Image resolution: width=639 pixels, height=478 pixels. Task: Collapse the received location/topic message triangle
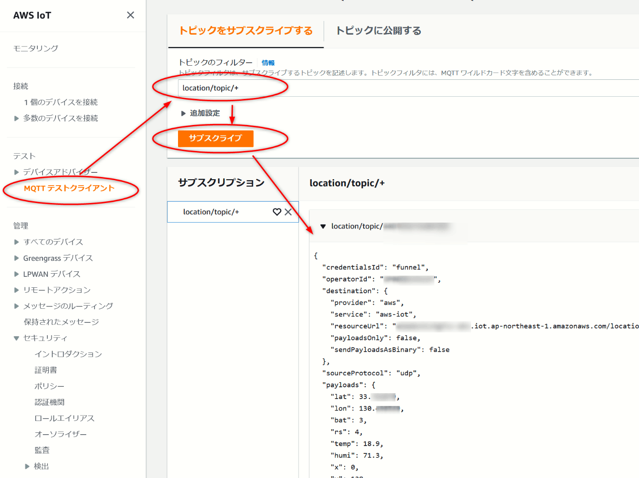[x=323, y=226]
